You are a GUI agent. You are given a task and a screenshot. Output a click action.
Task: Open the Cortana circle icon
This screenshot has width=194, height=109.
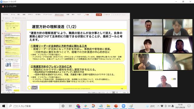(63, 106)
